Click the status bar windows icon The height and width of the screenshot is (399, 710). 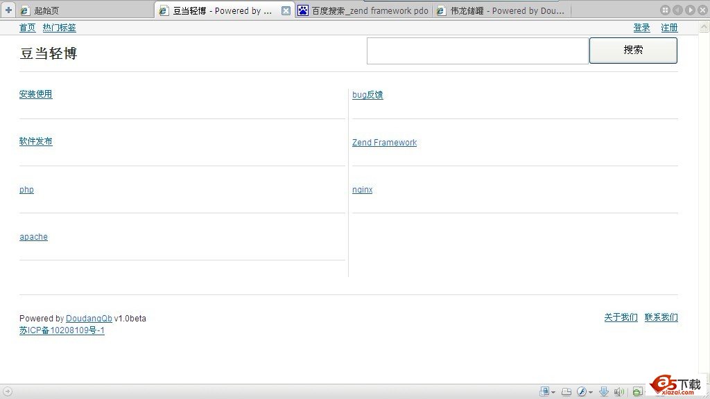(566, 392)
